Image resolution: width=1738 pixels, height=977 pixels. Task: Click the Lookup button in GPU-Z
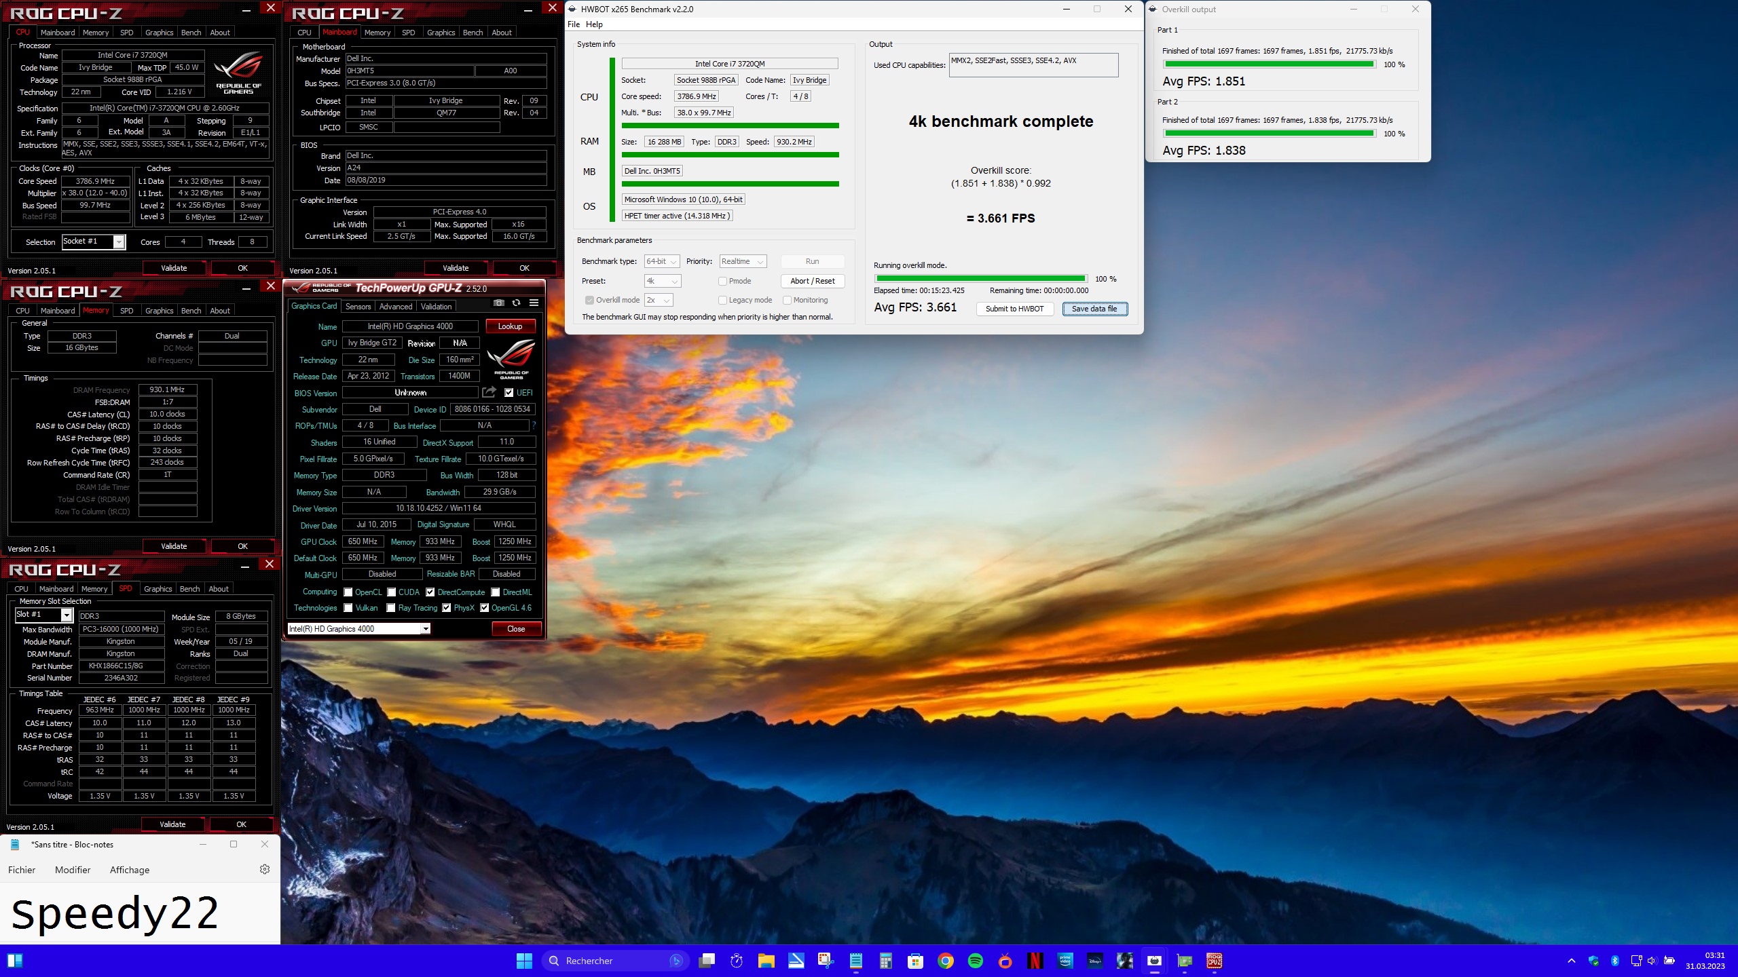point(511,326)
